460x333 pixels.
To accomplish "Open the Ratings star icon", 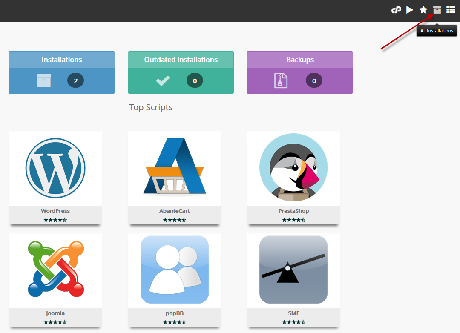I will 423,10.
